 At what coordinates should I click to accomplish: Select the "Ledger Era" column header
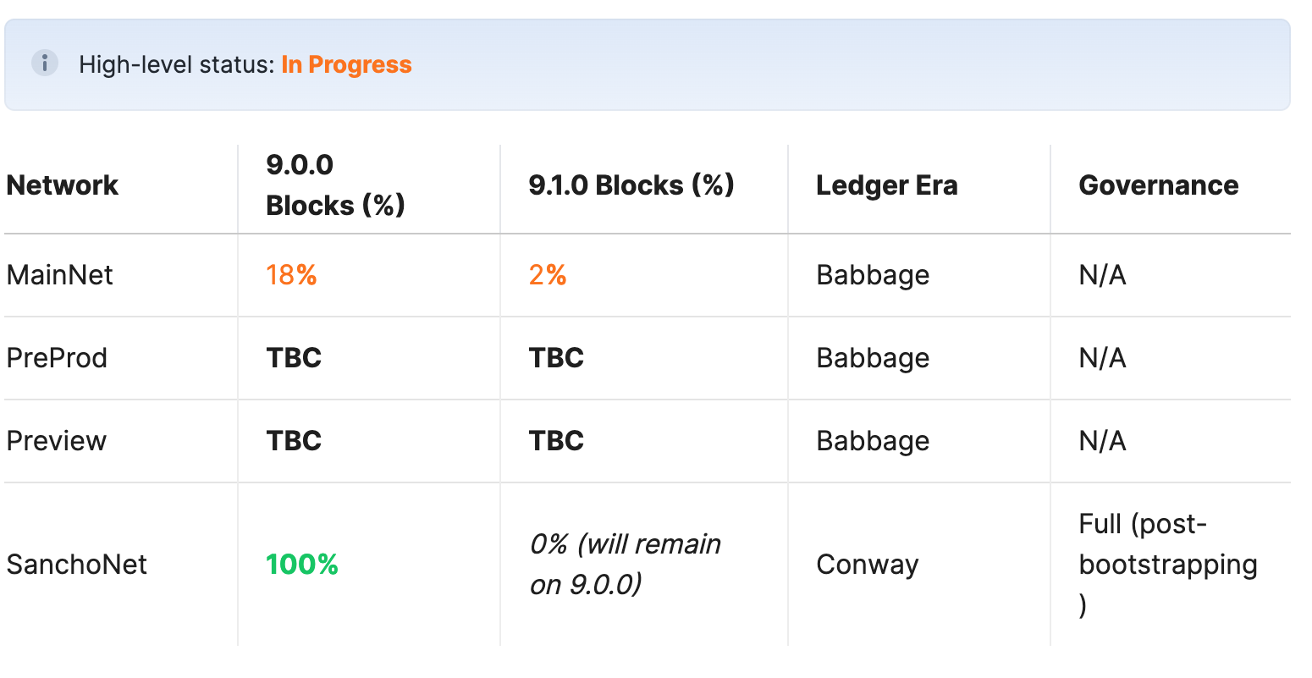click(x=886, y=185)
